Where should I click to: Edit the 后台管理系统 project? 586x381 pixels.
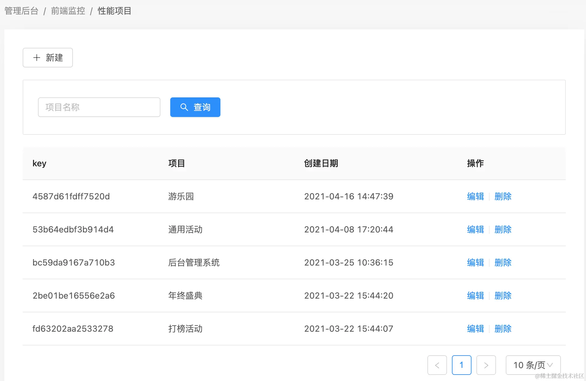(475, 262)
